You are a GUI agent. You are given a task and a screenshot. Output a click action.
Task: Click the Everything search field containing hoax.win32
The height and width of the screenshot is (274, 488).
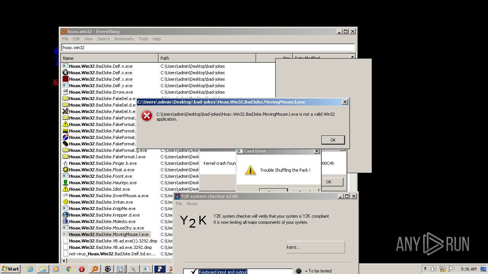tap(208, 48)
